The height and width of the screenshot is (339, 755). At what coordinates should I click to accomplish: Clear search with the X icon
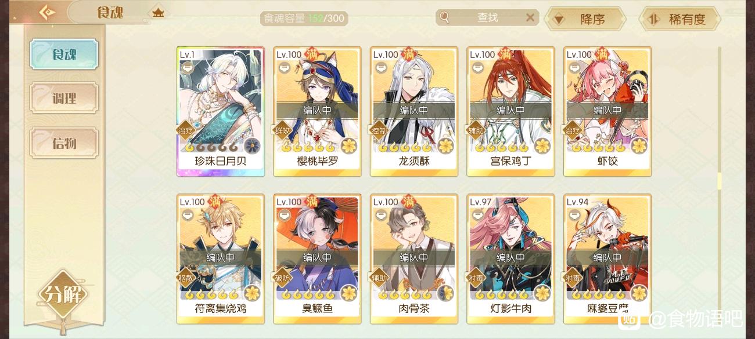click(x=530, y=17)
